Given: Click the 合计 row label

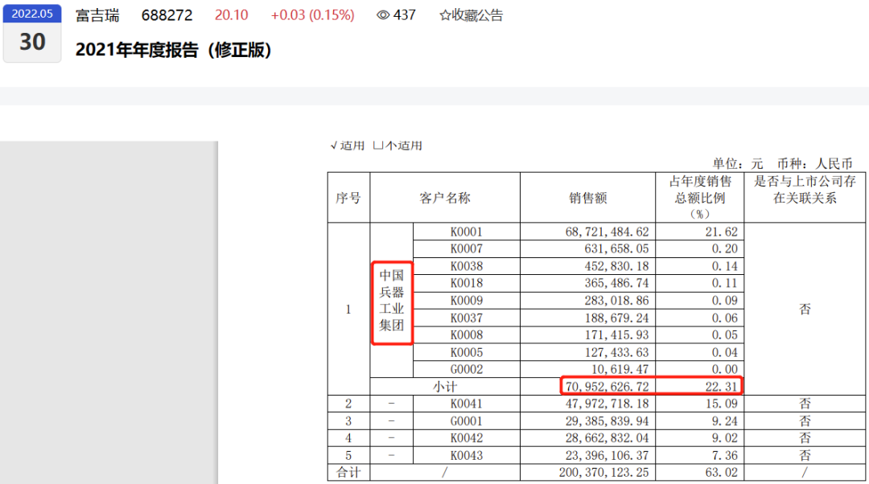Looking at the screenshot, I should coord(348,473).
